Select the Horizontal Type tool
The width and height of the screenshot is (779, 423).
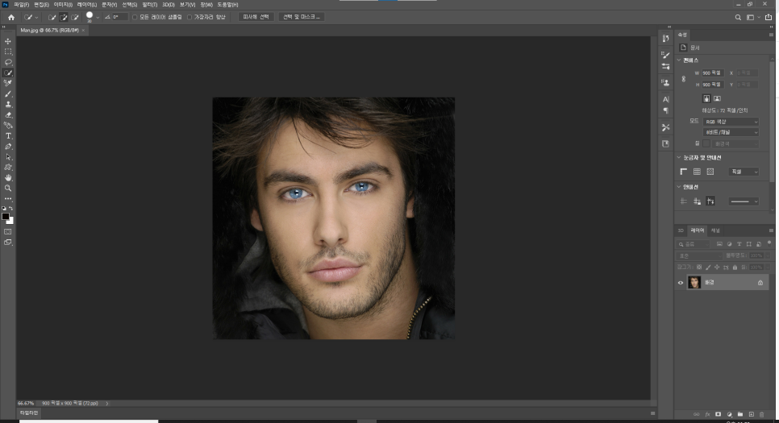(8, 136)
